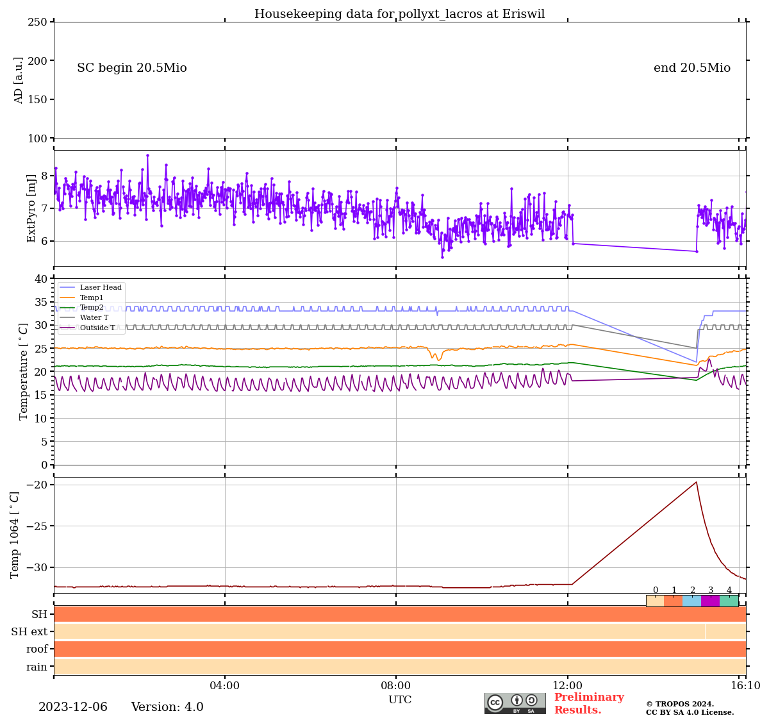This screenshot has width=769, height=718.
Task: Click the SH status row label
Action: [x=40, y=614]
